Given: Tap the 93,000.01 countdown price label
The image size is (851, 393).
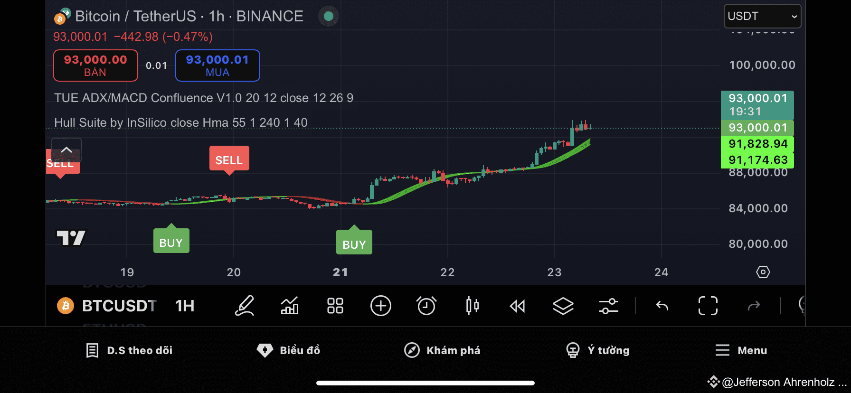Looking at the screenshot, I should pos(757,105).
